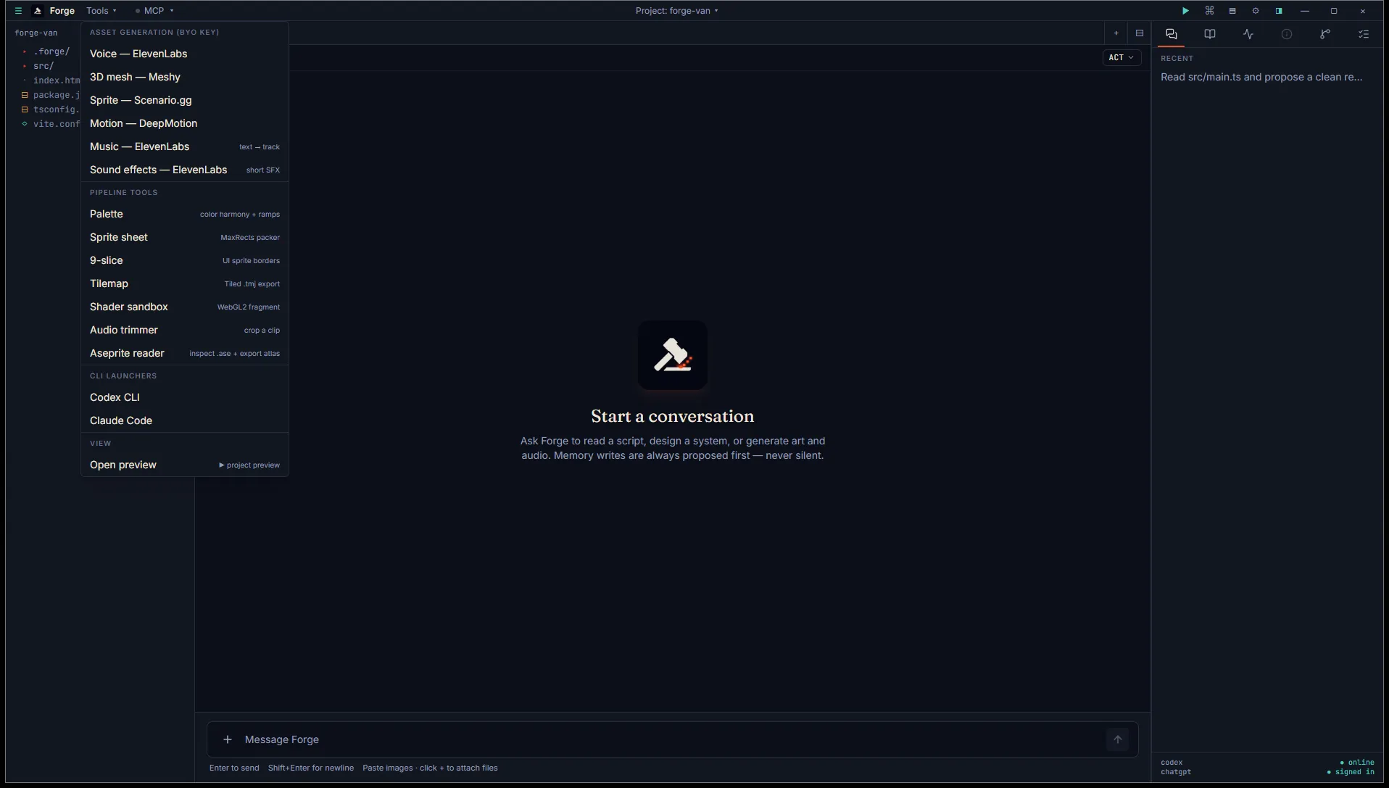Open the Audio trimmer tool
Image resolution: width=1389 pixels, height=788 pixels.
[185, 330]
